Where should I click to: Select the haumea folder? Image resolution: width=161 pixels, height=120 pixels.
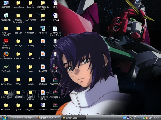(x=31, y=4)
